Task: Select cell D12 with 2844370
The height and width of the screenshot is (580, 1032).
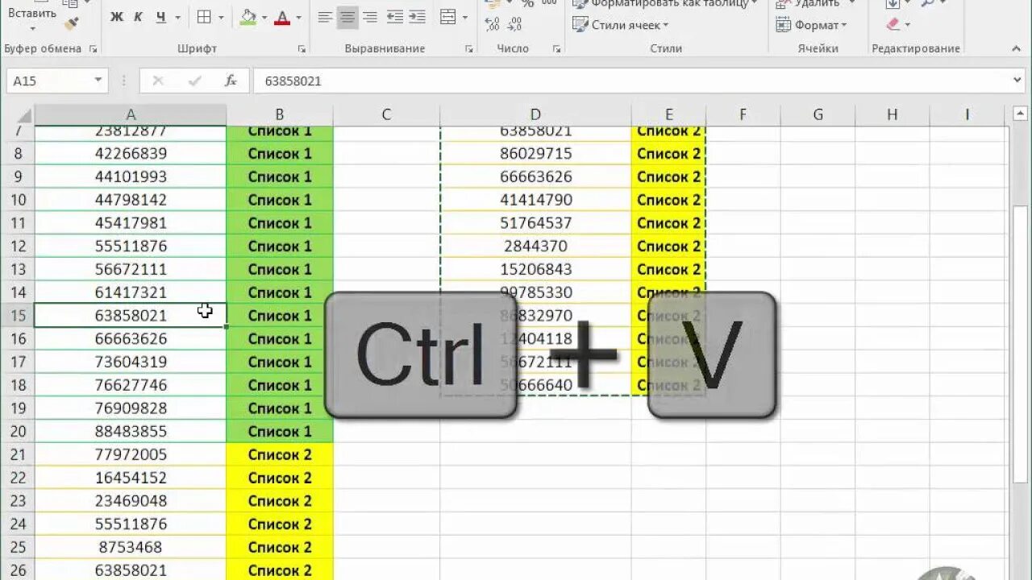Action: 535,246
